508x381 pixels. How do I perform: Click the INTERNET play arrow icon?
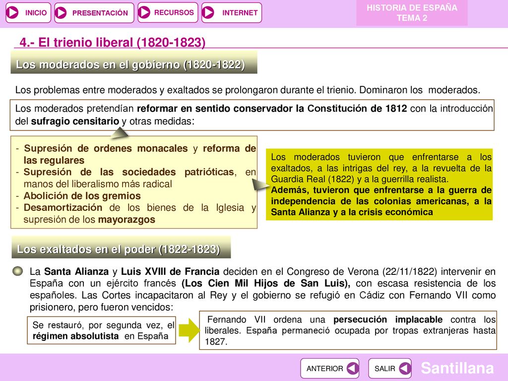[208, 12]
